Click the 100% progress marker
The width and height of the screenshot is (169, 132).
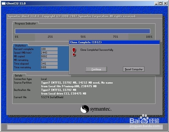tap(149, 37)
